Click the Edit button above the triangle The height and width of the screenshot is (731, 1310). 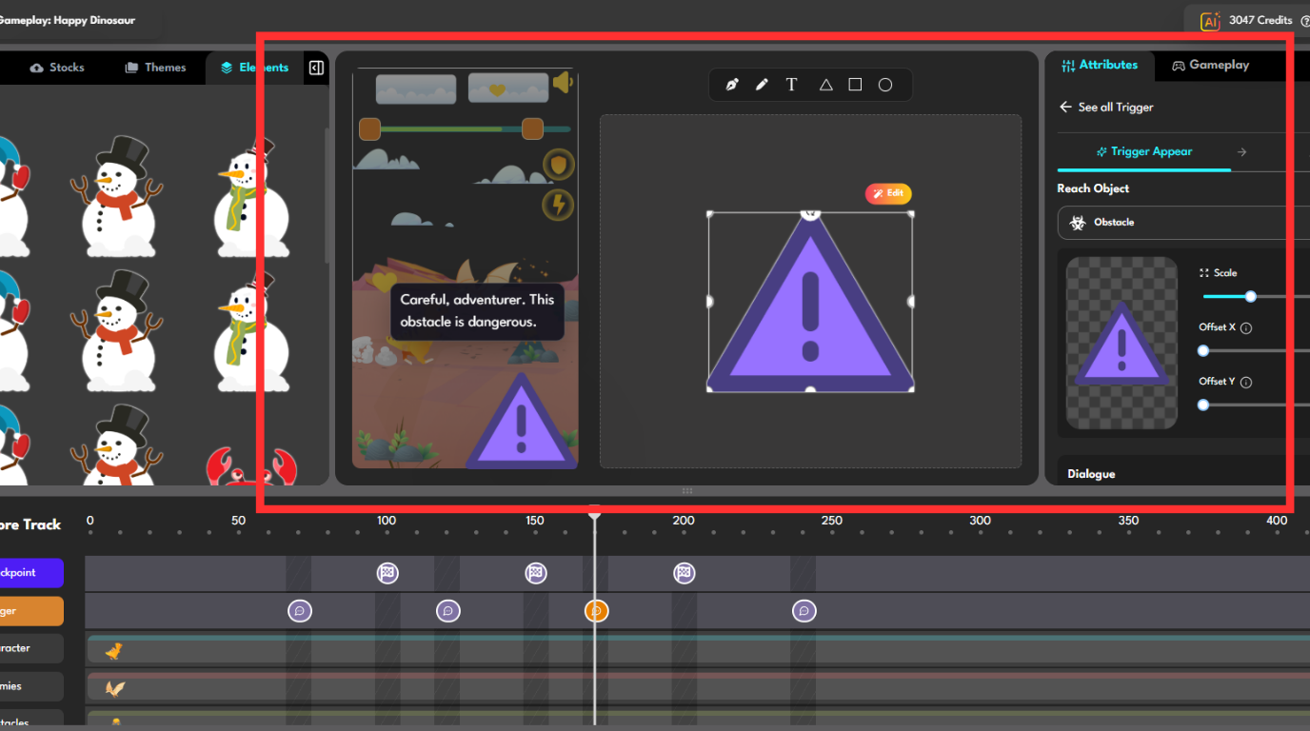tap(888, 193)
